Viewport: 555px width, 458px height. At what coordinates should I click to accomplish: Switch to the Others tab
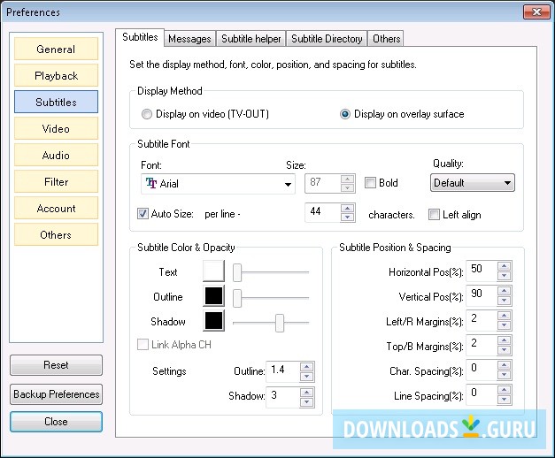tap(386, 39)
